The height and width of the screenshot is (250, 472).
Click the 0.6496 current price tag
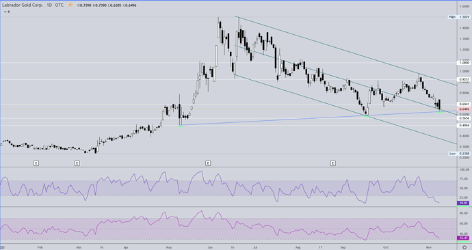464,109
